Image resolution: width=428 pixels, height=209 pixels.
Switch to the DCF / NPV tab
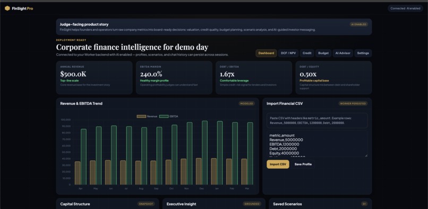[x=288, y=53]
